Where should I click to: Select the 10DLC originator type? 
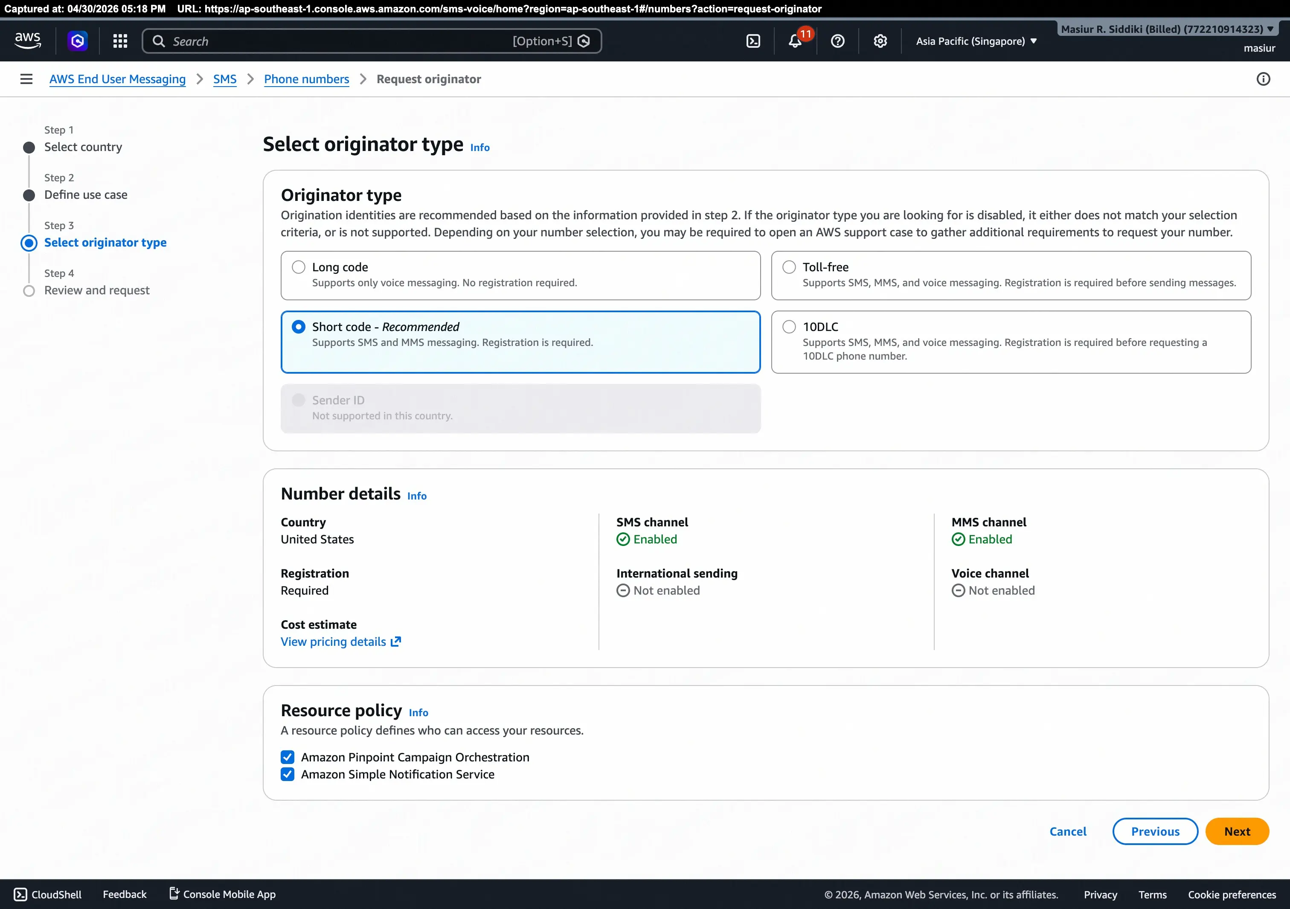1011,342
